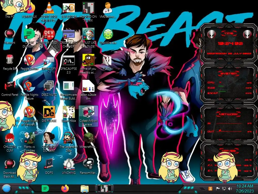
Task: Select the VM0Technic desktop icon
Action: [x=108, y=10]
